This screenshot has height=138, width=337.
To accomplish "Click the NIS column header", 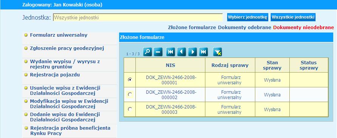I will coord(171,65).
